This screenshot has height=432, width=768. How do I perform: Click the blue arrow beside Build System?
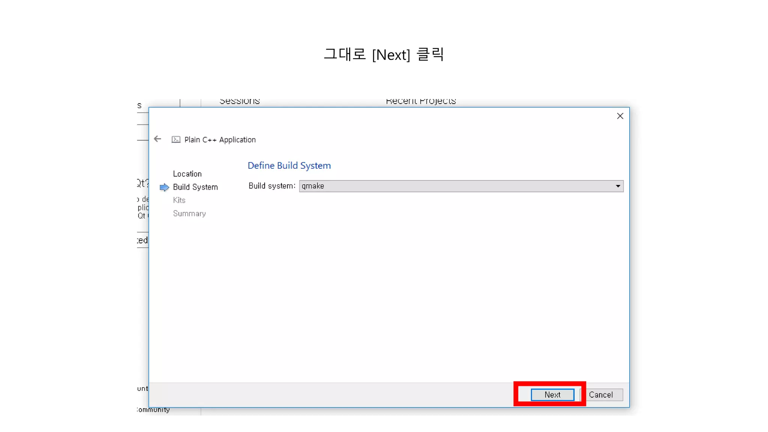pos(164,187)
